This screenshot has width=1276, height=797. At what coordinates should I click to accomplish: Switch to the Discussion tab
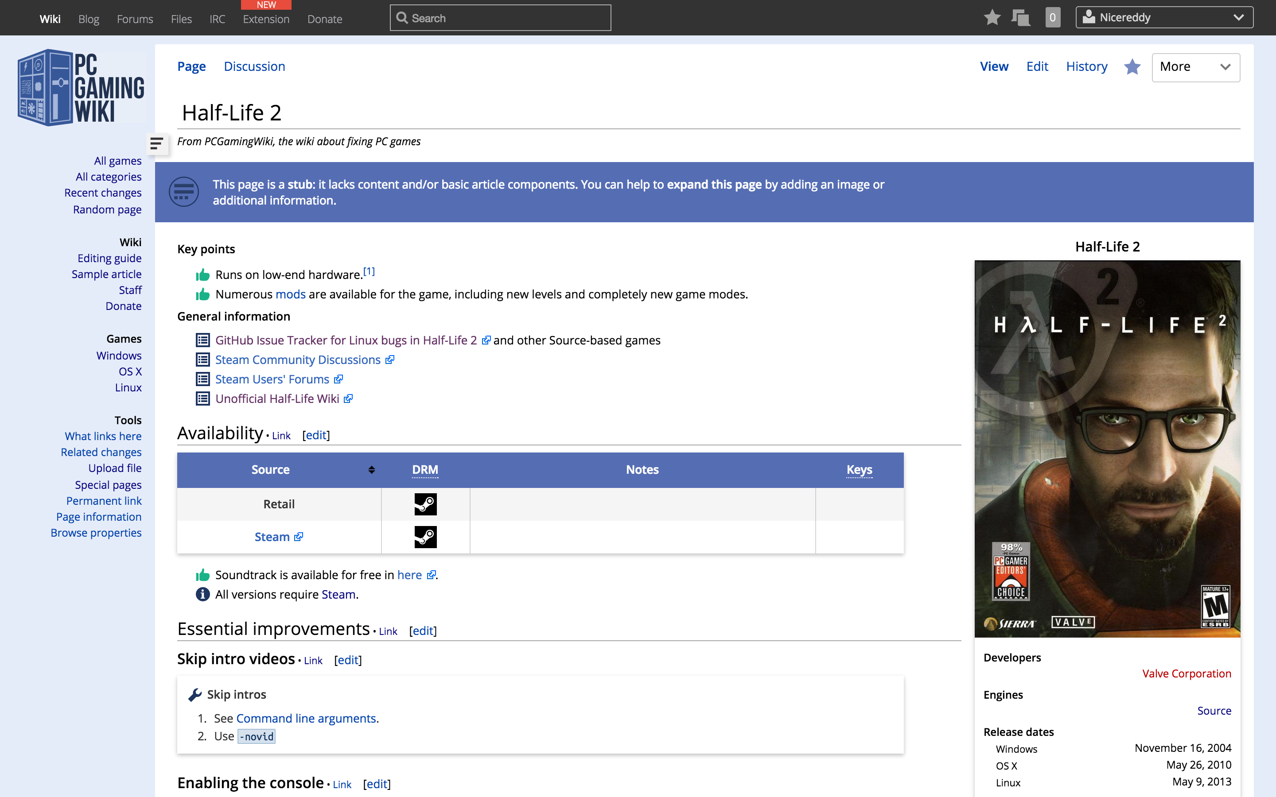click(x=255, y=66)
